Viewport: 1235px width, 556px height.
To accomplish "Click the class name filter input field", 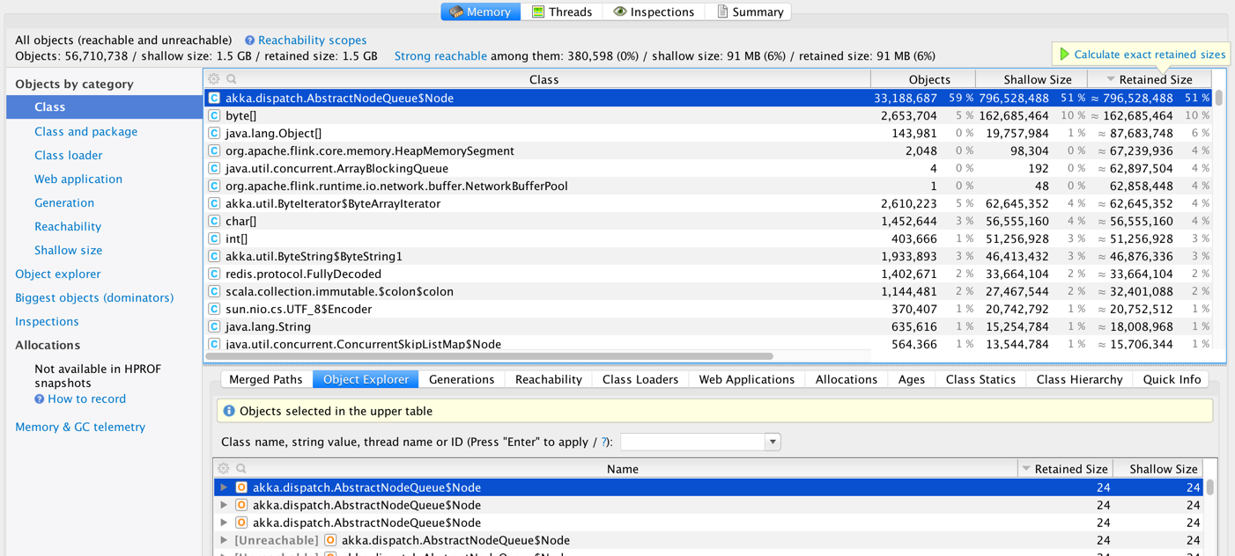I will 692,442.
